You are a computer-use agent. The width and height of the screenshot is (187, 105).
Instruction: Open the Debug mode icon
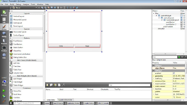(4, 34)
